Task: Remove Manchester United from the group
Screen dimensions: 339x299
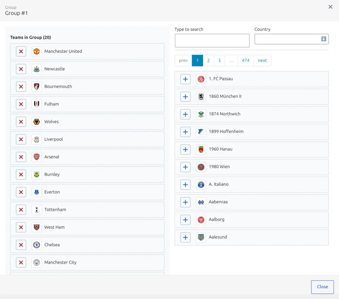Action: 21,51
